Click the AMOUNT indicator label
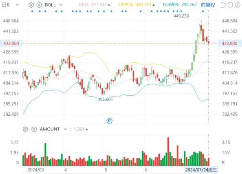The width and height of the screenshot is (242, 174). (x=50, y=129)
